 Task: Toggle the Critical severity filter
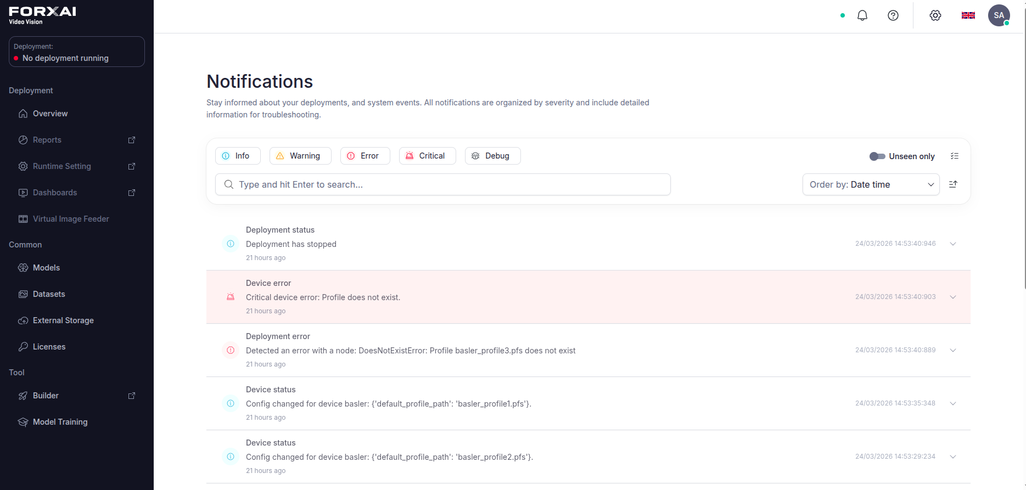tap(428, 156)
